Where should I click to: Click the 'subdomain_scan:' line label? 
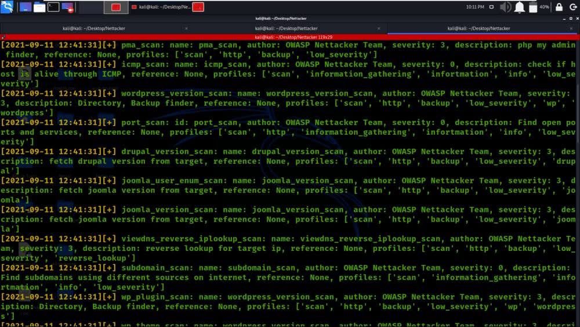158,268
